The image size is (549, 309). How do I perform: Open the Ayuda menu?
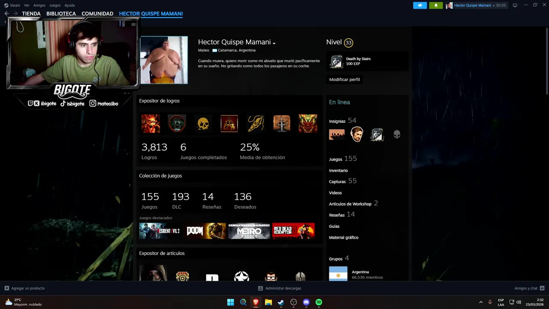[x=69, y=5]
